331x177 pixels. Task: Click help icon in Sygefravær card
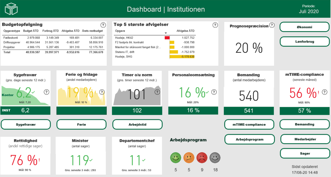point(46,92)
